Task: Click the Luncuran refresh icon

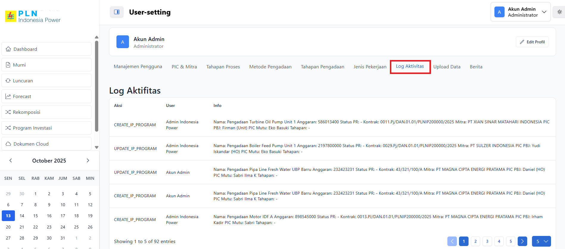Action: 8,81
